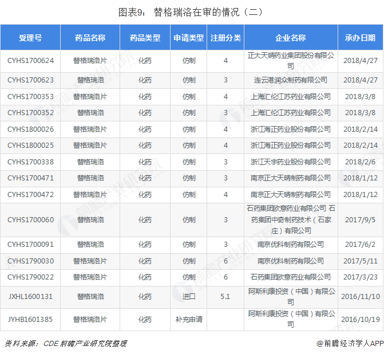Viewport: 384px width, 354px height.
Task: Select acceptance number CYHS1700471
Action: click(30, 178)
